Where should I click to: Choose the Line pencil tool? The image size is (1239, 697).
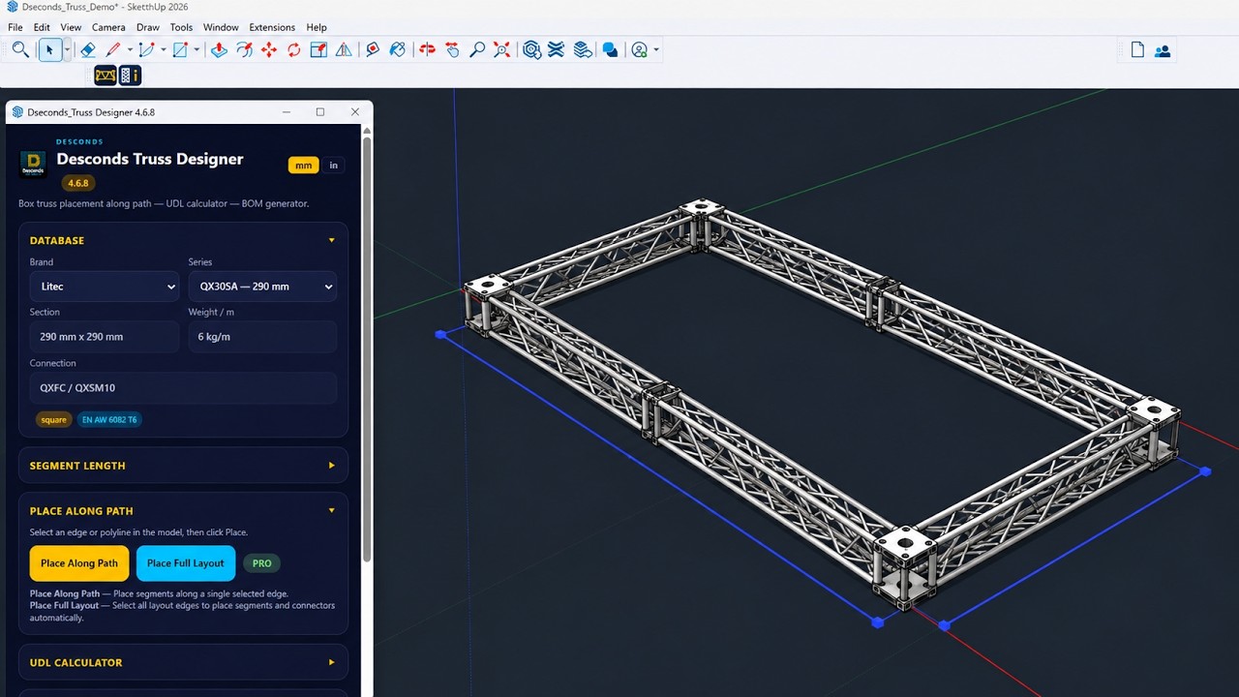(113, 49)
